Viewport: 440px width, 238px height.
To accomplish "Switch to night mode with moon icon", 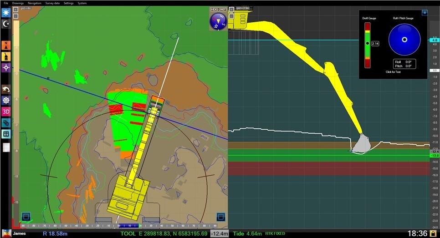I will [6, 24].
